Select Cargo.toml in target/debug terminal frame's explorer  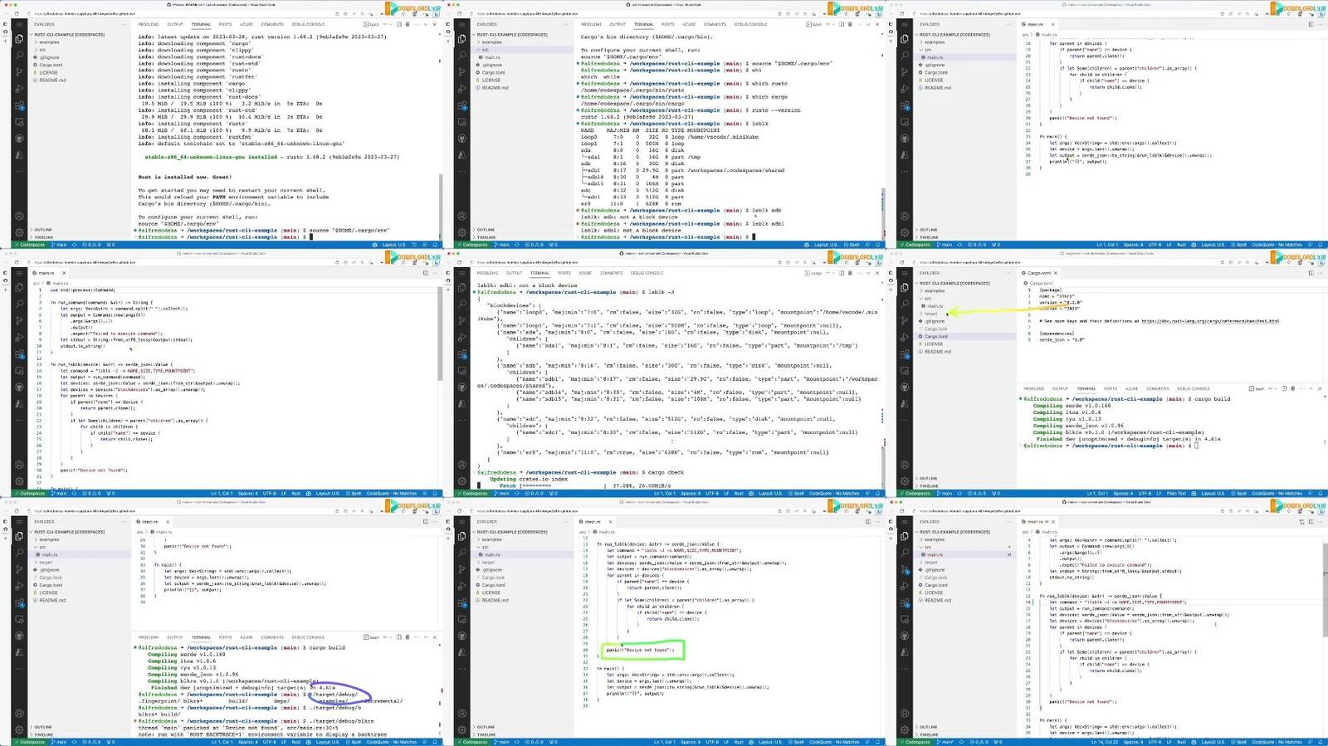[x=51, y=585]
